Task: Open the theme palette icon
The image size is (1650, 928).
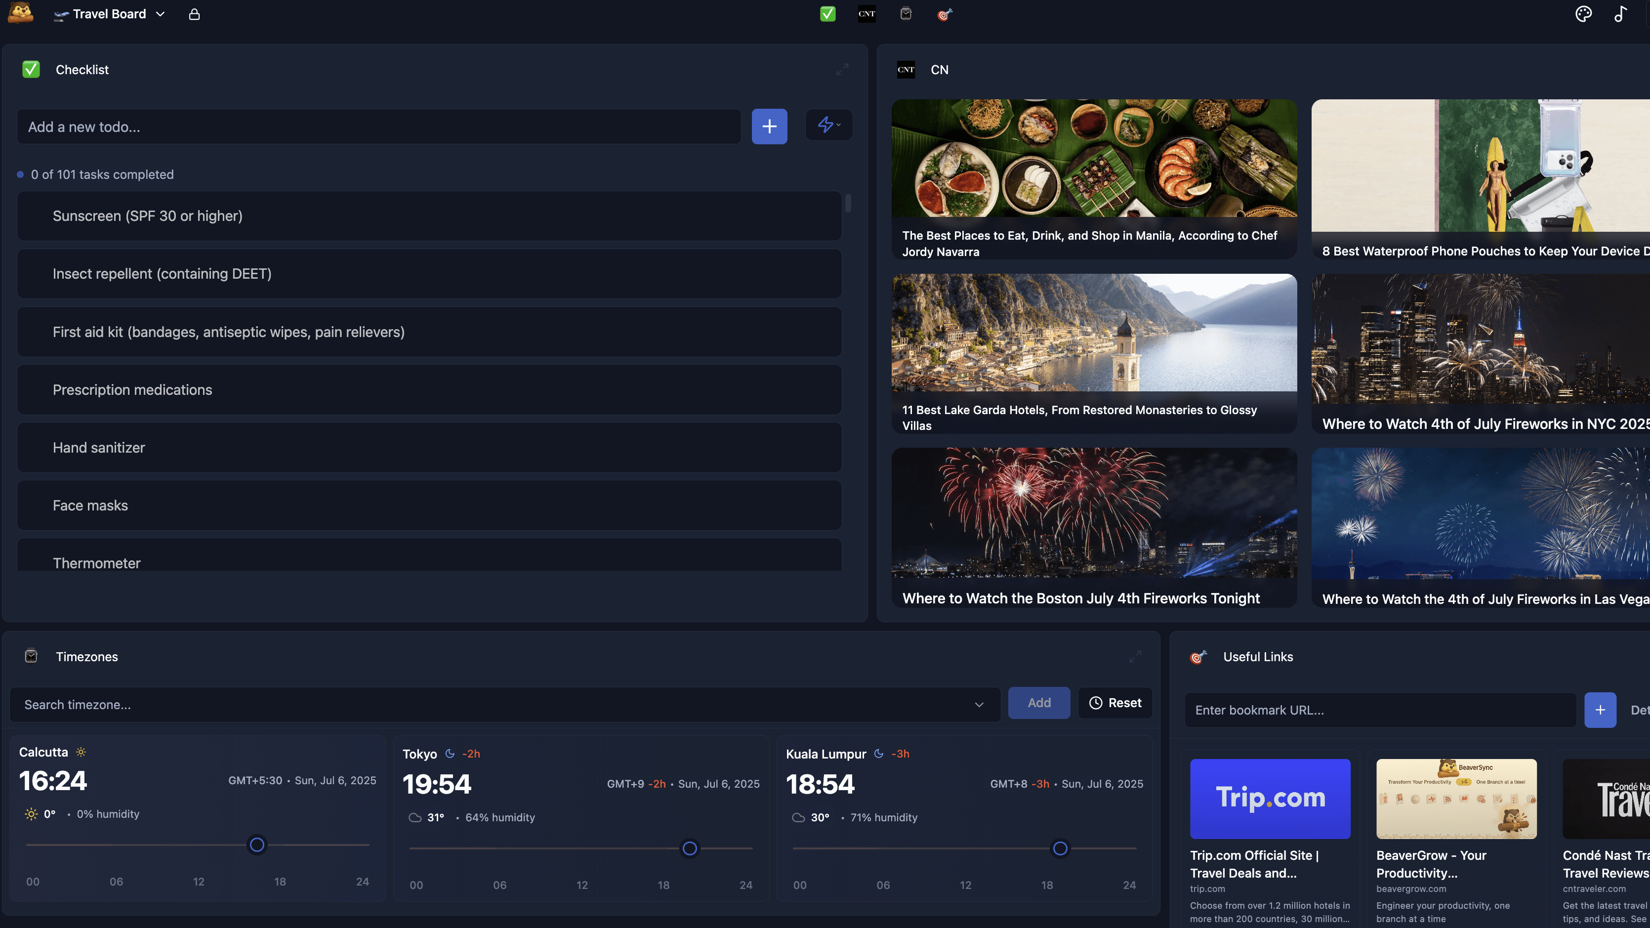Action: pos(1583,14)
